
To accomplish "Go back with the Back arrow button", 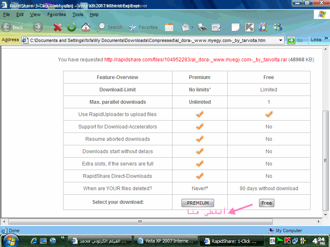I will [x=6, y=27].
